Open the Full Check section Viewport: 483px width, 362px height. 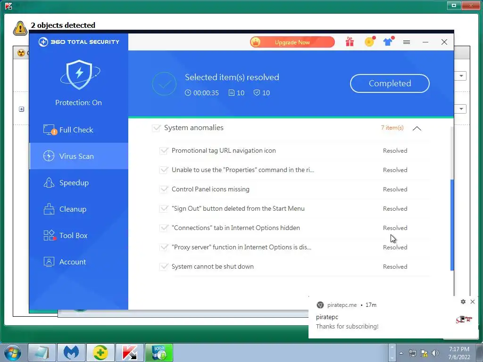point(79,130)
